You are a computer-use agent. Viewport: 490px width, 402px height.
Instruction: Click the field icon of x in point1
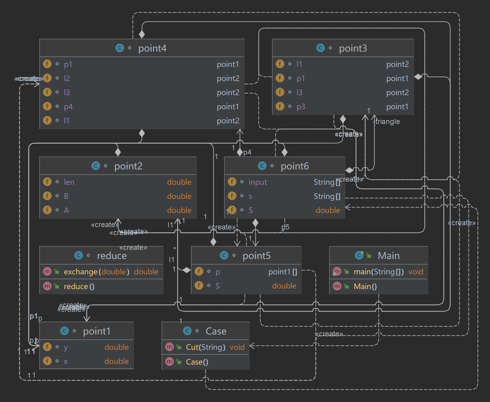point(47,361)
